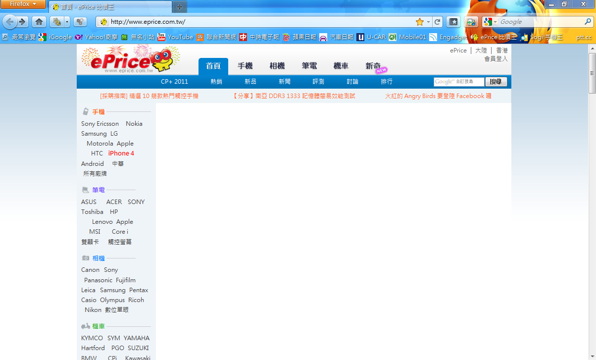Open the 聯合新聞網 bookmark
Viewport: 596px width, 360px height.
[x=216, y=37]
